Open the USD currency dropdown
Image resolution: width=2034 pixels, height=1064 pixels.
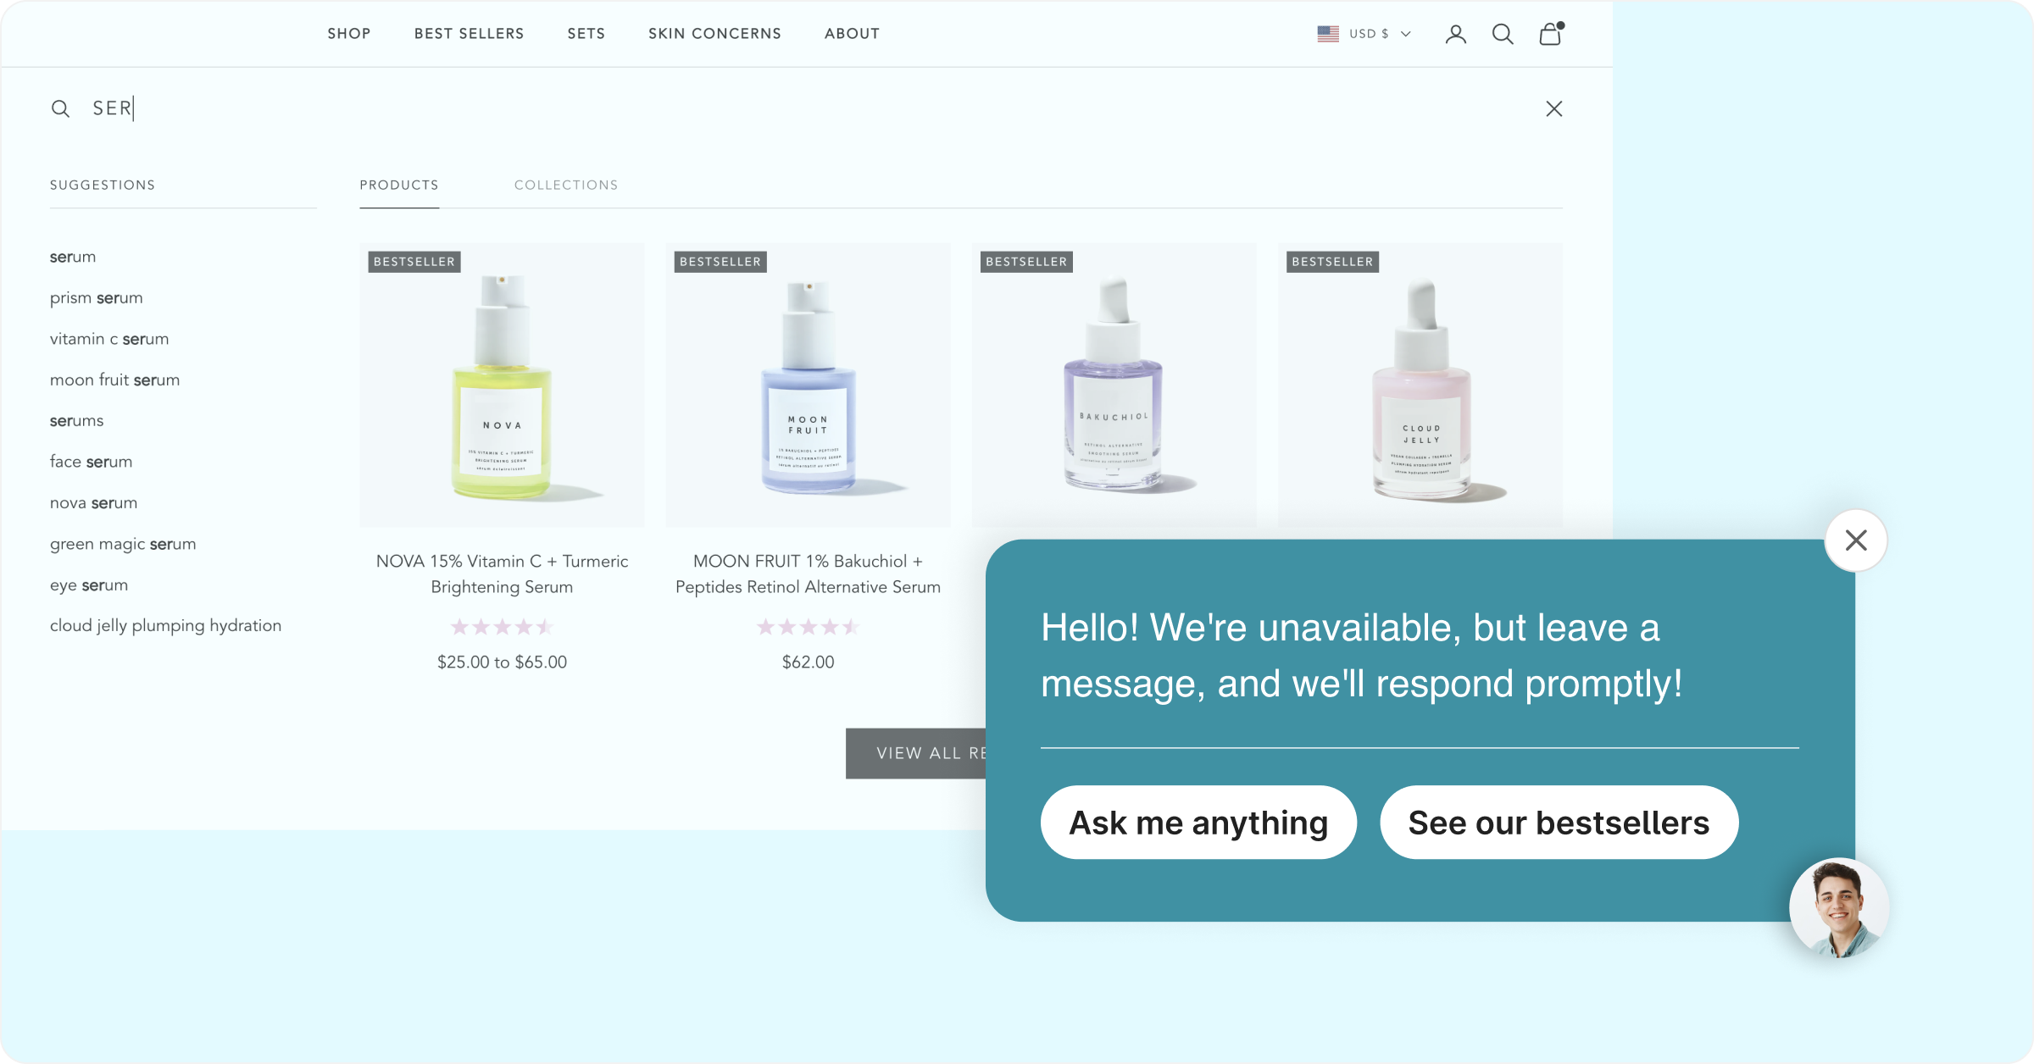click(1369, 34)
